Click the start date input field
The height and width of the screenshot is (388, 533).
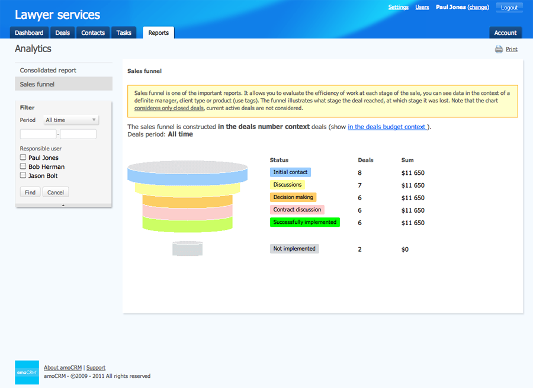pyautogui.click(x=38, y=134)
